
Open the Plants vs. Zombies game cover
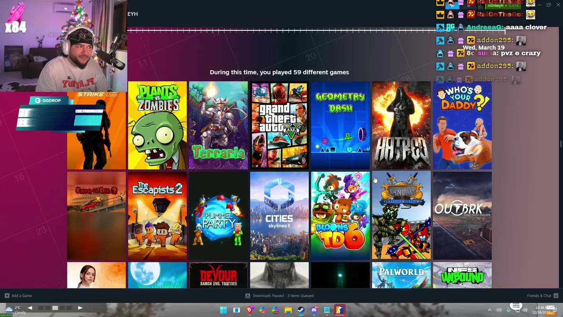pyautogui.click(x=157, y=125)
